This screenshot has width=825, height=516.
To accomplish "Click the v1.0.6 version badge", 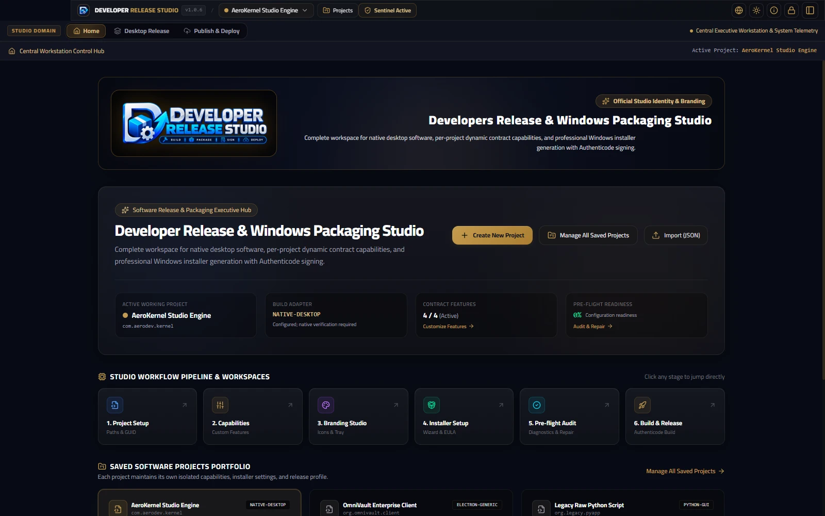I will coord(194,10).
